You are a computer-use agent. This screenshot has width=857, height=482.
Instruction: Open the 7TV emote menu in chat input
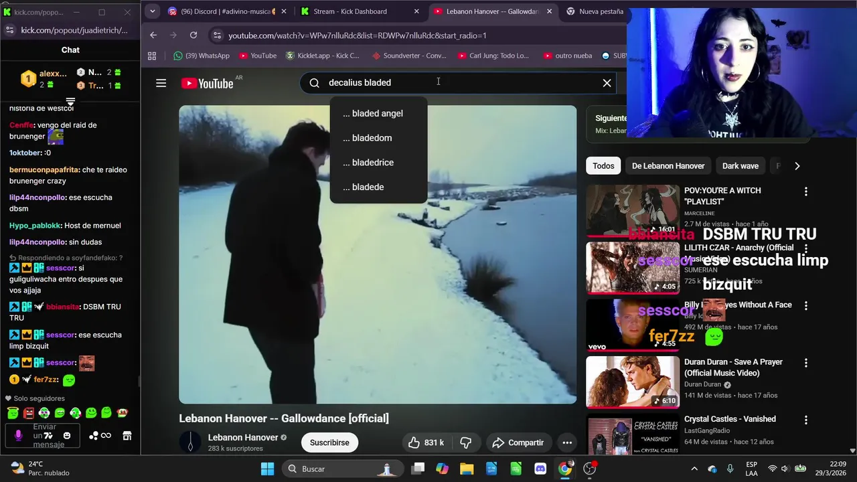click(x=48, y=436)
